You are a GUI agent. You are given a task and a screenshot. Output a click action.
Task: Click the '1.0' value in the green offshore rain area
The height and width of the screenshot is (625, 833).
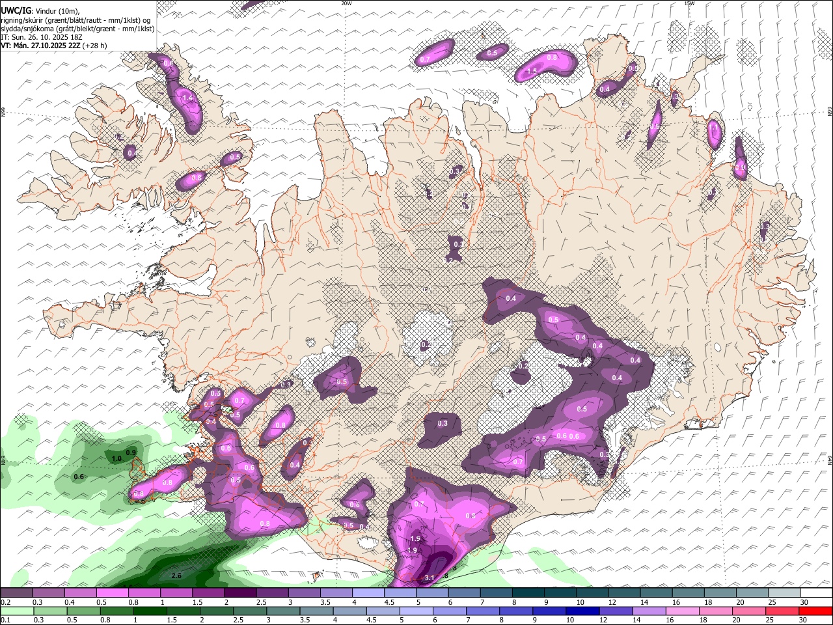[x=116, y=458]
